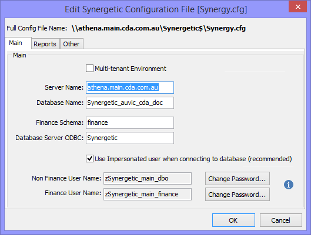This screenshot has width=311, height=235.
Task: Click the Server Name label
Action: (x=64, y=87)
